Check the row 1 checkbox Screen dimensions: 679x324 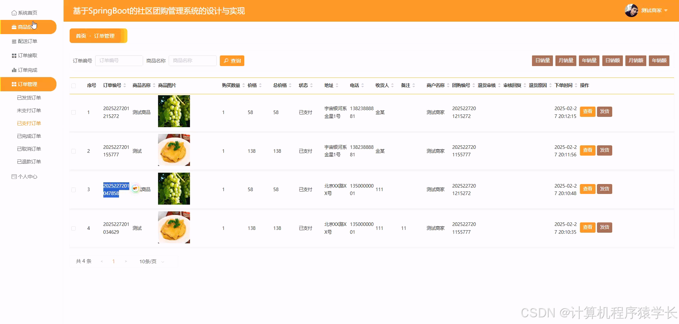tap(74, 112)
